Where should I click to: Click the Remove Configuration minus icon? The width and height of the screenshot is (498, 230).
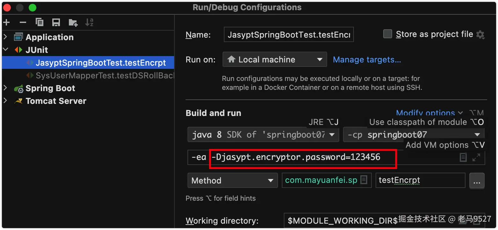[x=23, y=22]
